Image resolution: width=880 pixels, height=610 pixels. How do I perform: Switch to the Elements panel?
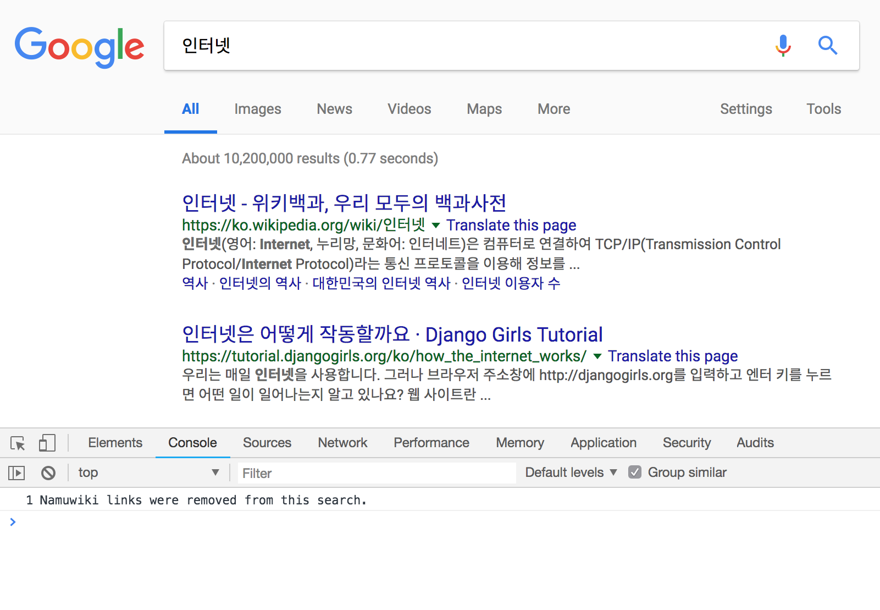point(115,443)
